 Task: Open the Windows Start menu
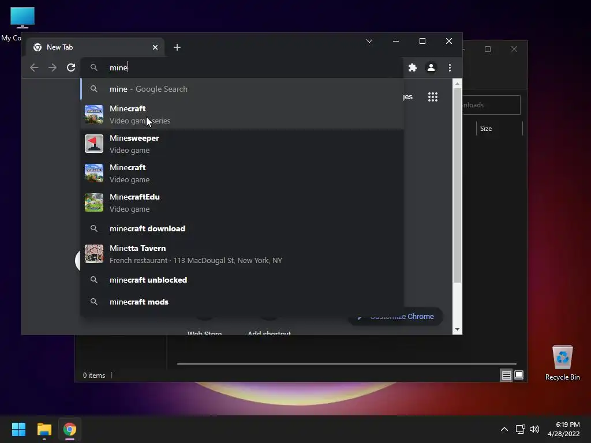[18, 429]
